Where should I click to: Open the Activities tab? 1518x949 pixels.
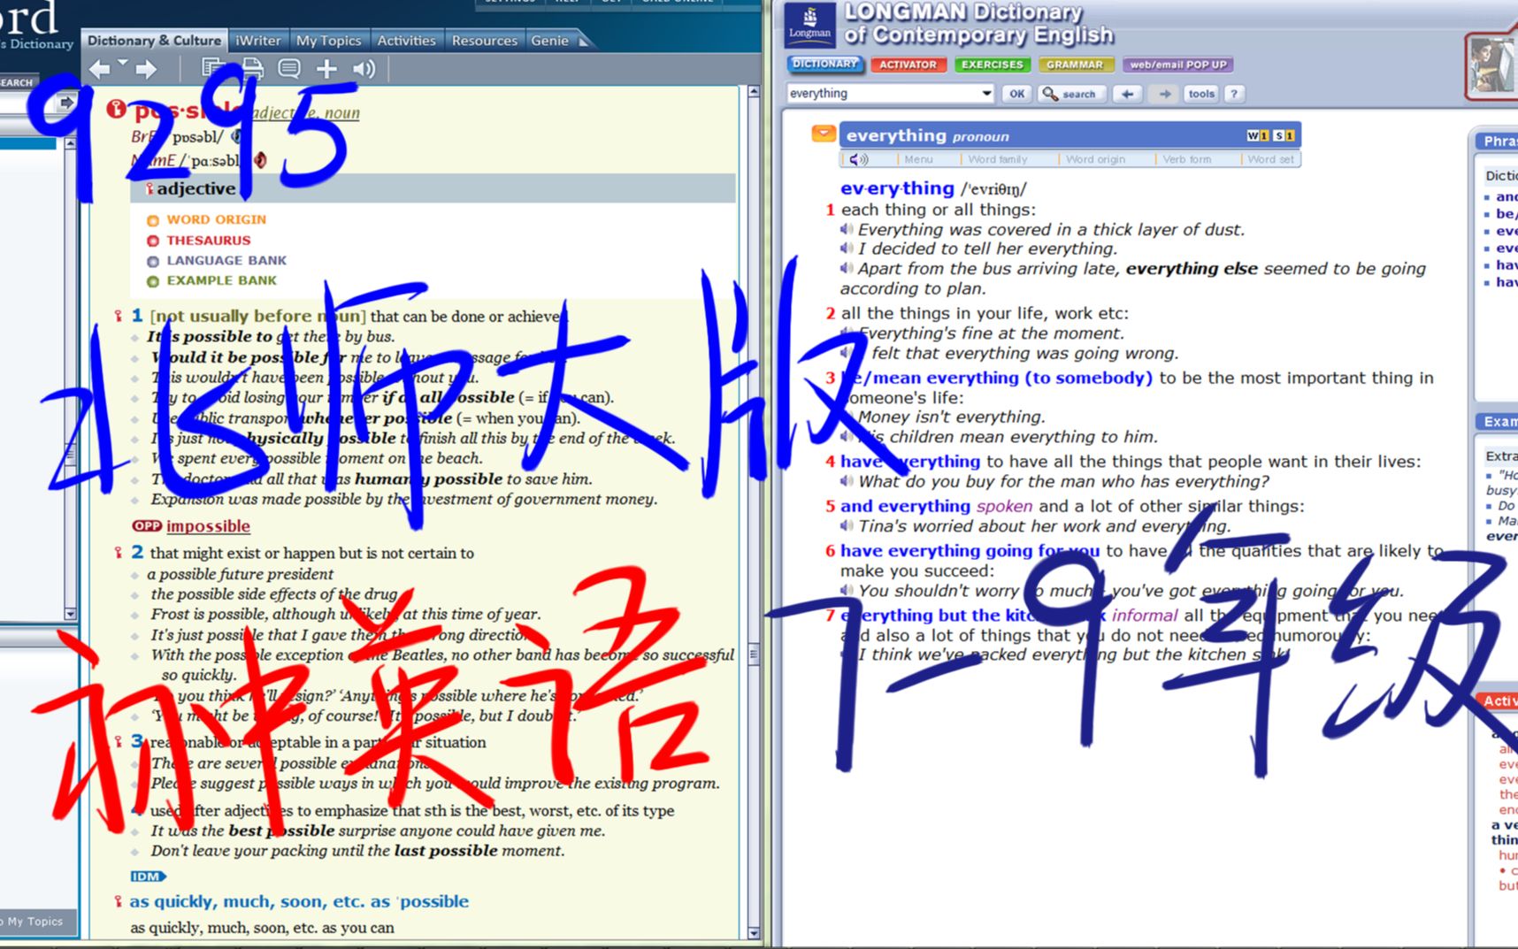coord(406,41)
